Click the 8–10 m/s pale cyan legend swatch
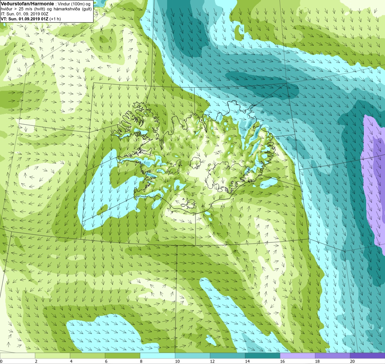The height and width of the screenshot is (364, 385). 157,356
